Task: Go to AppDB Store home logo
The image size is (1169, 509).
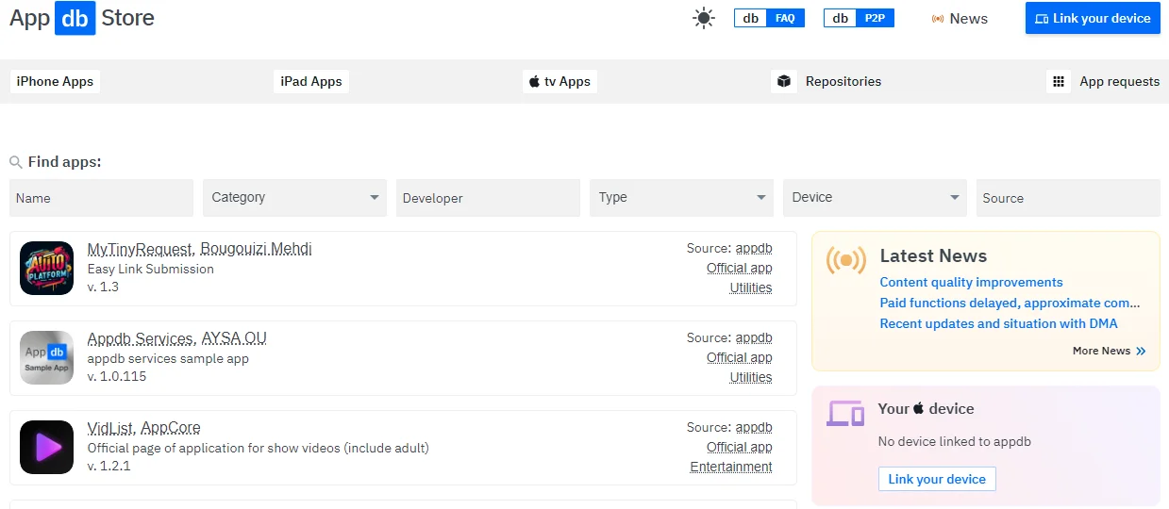Action: point(82,18)
